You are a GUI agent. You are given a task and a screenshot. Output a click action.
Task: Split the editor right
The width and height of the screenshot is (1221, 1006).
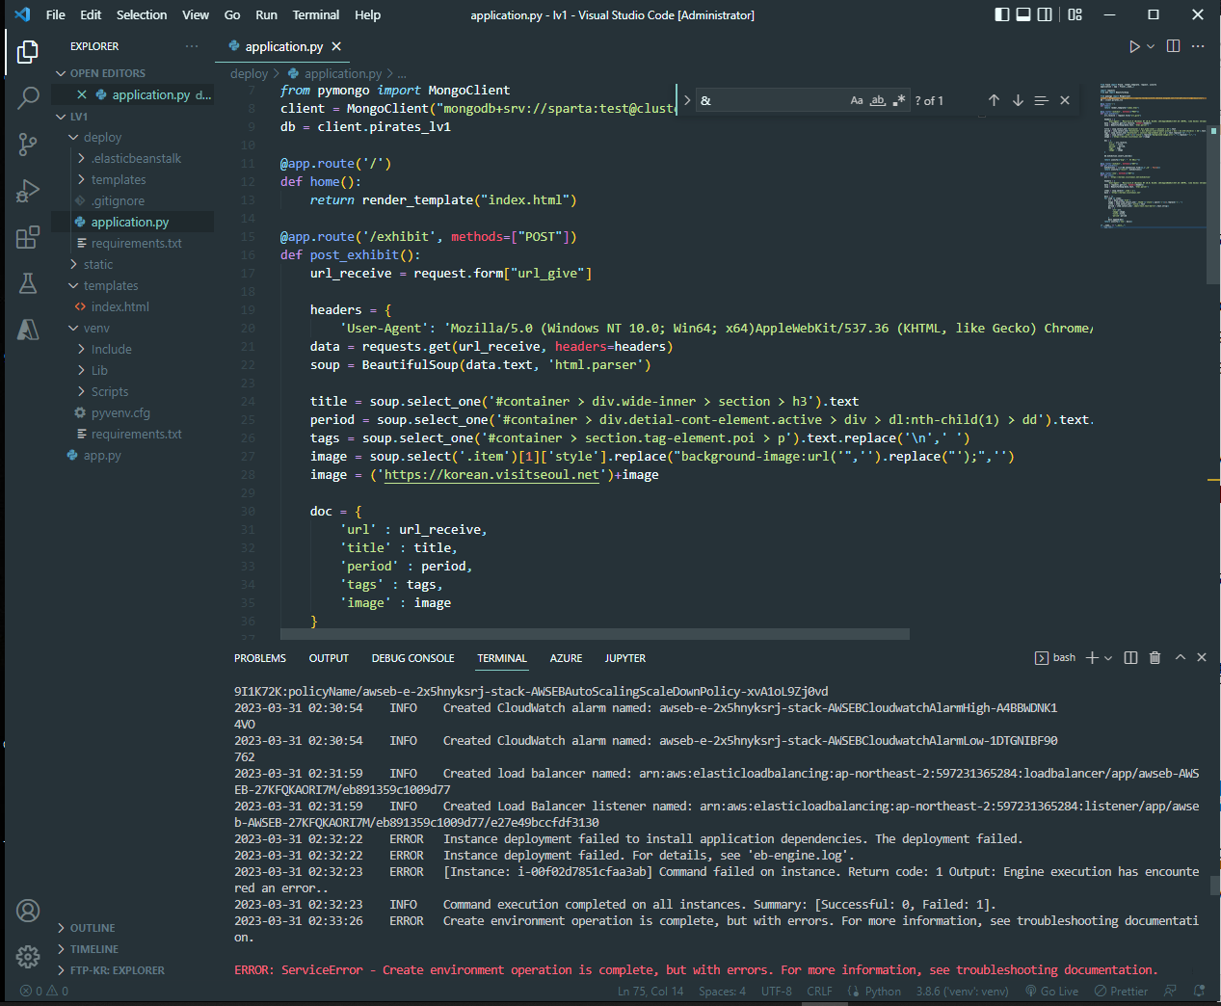[x=1173, y=46]
